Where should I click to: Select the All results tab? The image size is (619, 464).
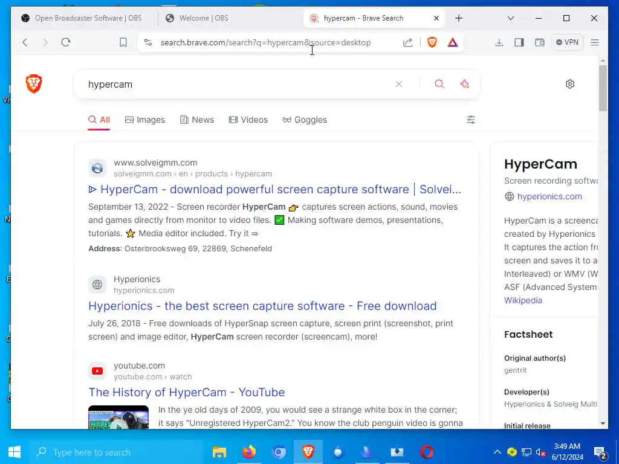(99, 120)
